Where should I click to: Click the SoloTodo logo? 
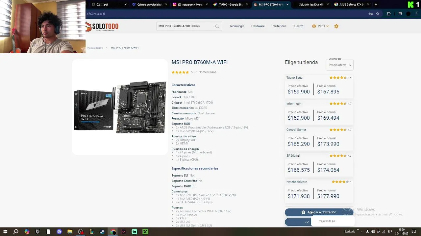pyautogui.click(x=102, y=27)
